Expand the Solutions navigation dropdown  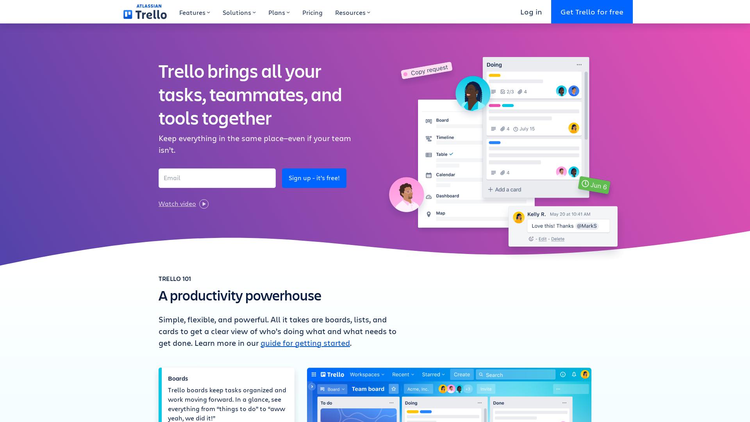point(239,12)
